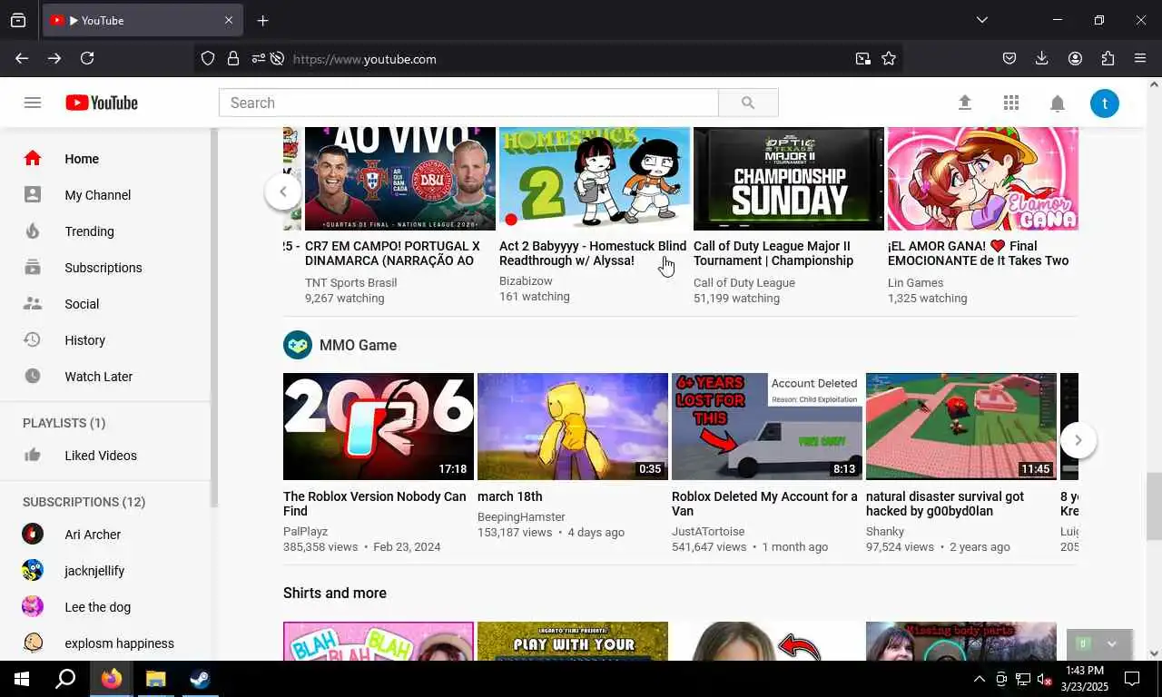Open jacknjellify subscription

[x=105, y=571]
